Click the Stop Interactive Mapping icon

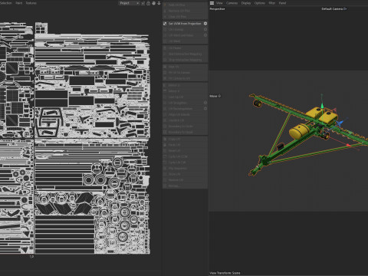[x=165, y=60]
